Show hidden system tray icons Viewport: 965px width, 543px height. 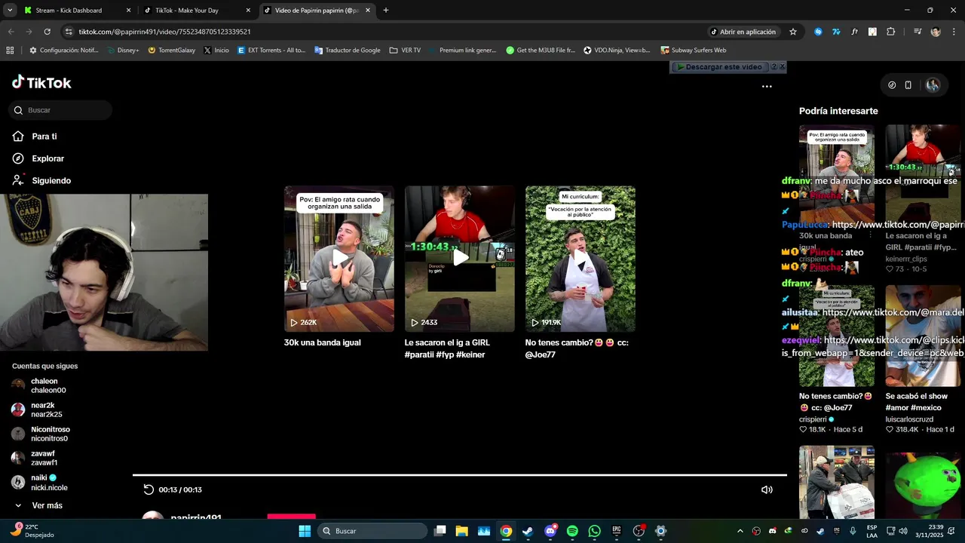740,531
